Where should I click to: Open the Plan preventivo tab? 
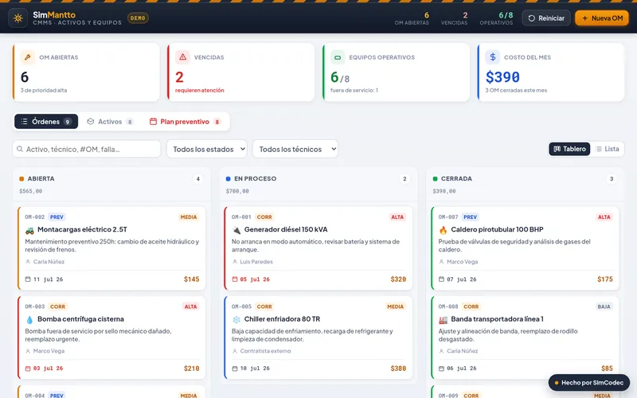coord(185,122)
